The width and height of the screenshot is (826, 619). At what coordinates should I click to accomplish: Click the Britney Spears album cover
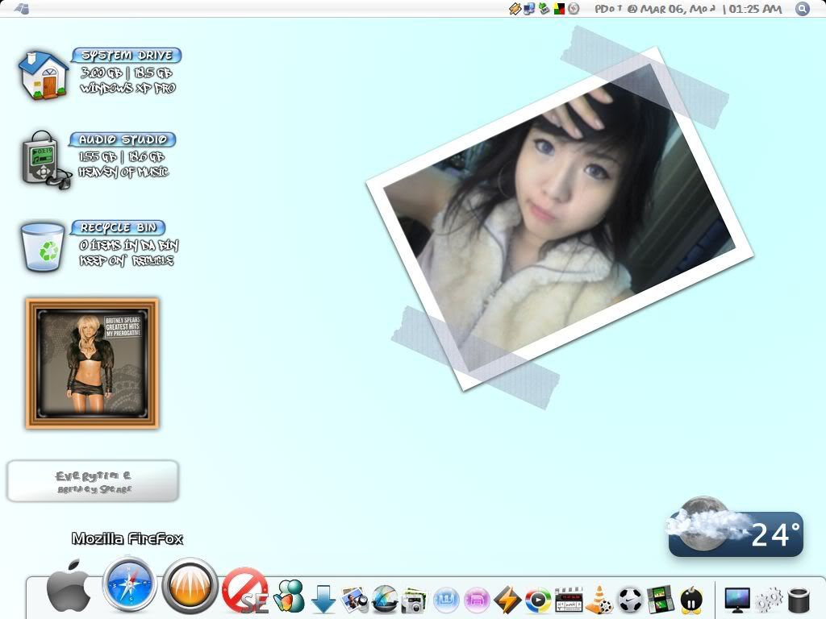click(92, 364)
